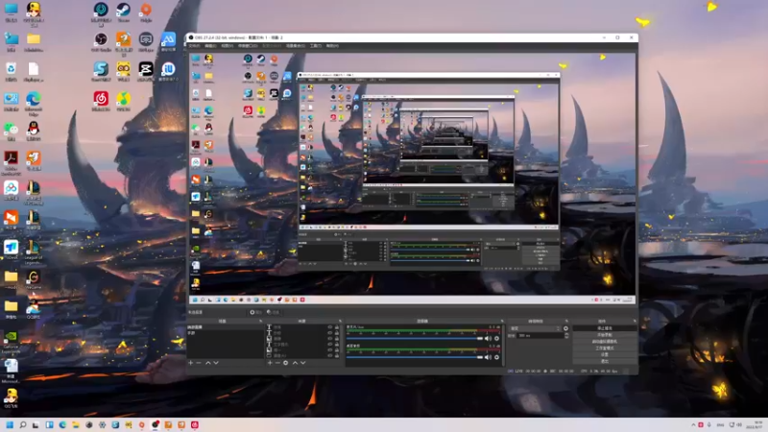Open settings gear of the second mixer channel
Viewport: 768px width, 432px height.
496,357
